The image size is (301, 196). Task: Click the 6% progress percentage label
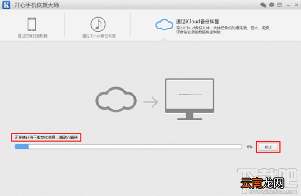(250, 147)
